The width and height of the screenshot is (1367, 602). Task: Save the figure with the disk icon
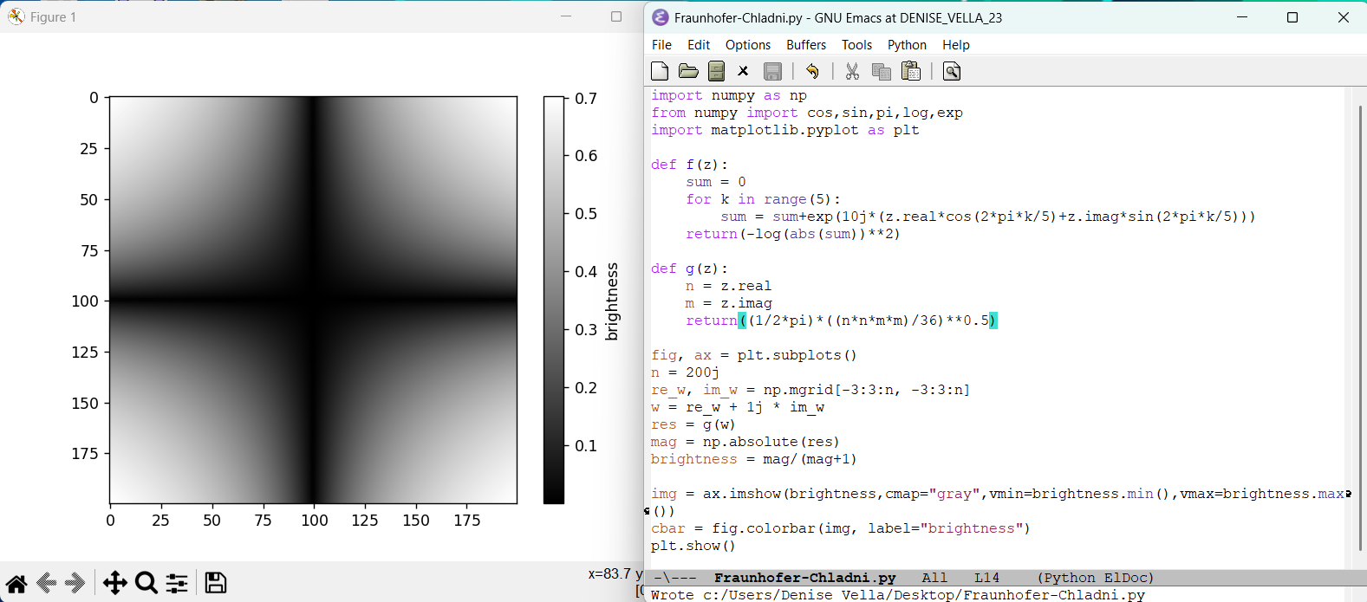point(216,583)
